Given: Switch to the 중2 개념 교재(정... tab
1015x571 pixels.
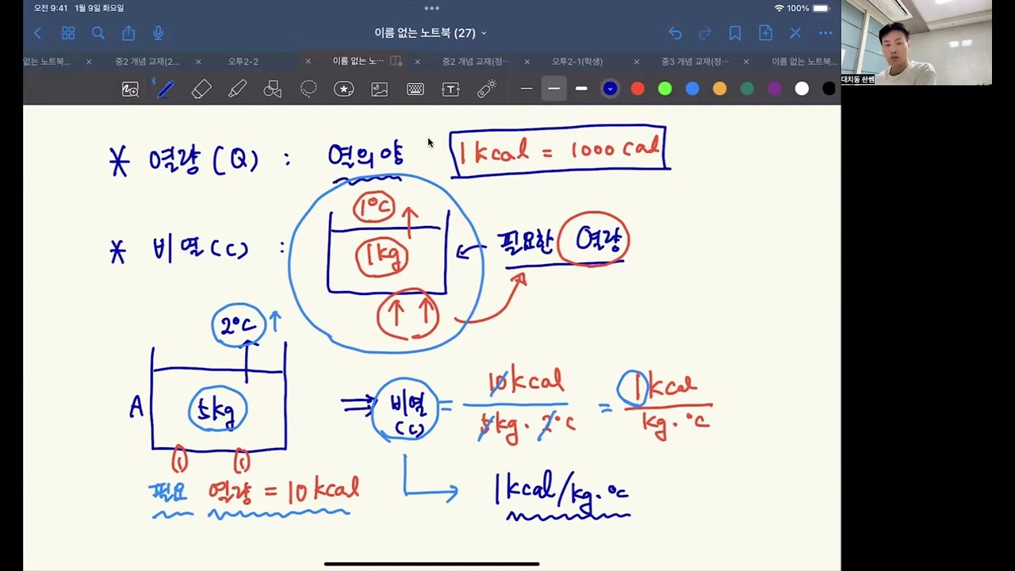Looking at the screenshot, I should (x=476, y=62).
